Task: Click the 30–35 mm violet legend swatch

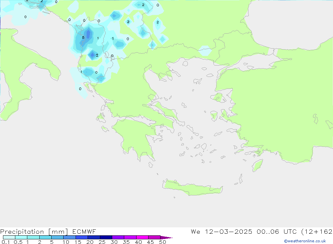Action: (x=118, y=237)
